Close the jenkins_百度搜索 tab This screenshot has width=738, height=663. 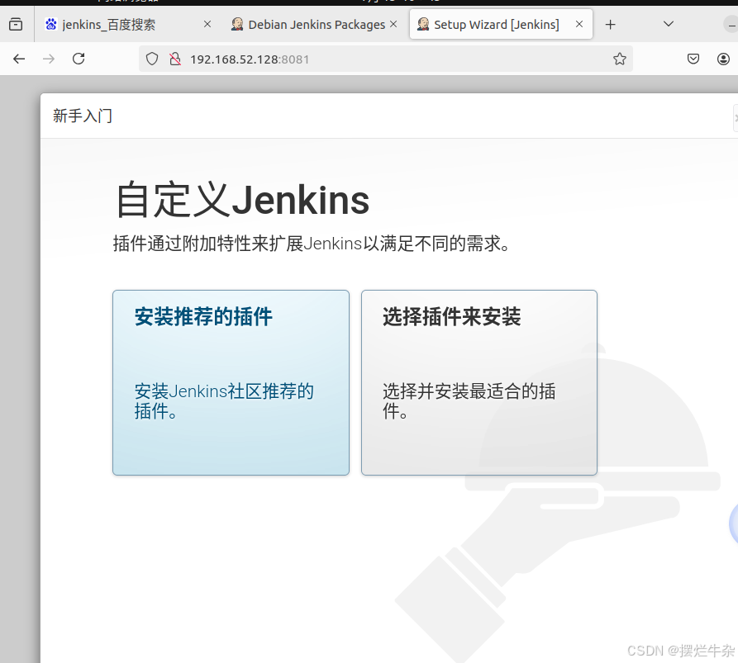207,24
